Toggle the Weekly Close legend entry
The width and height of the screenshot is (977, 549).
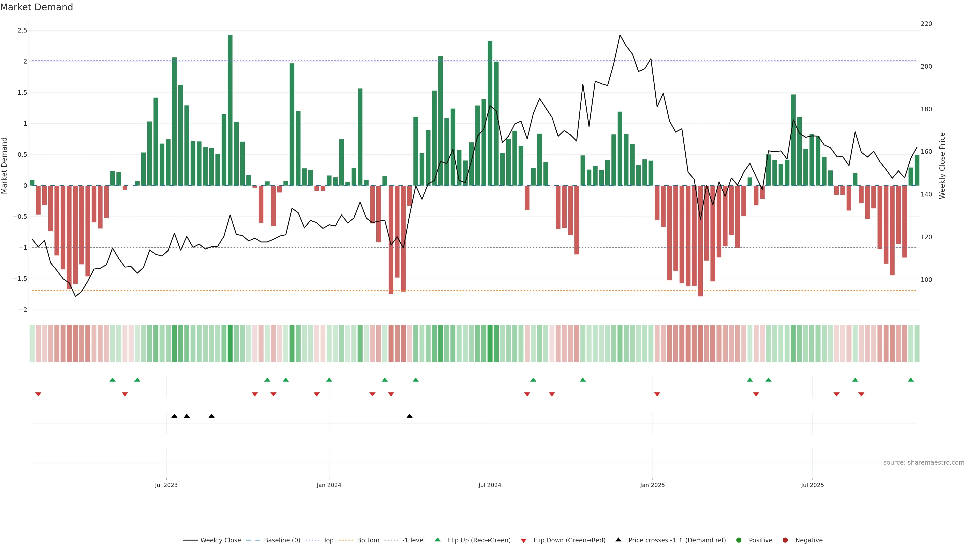tap(220, 540)
